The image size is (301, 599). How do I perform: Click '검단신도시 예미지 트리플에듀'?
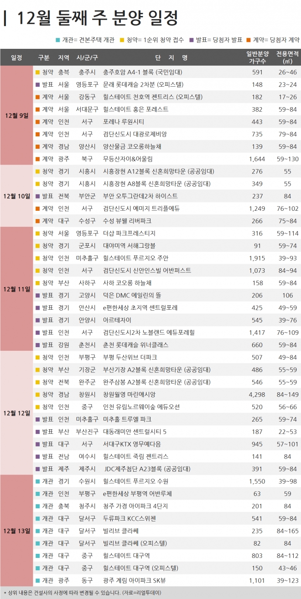(141, 208)
